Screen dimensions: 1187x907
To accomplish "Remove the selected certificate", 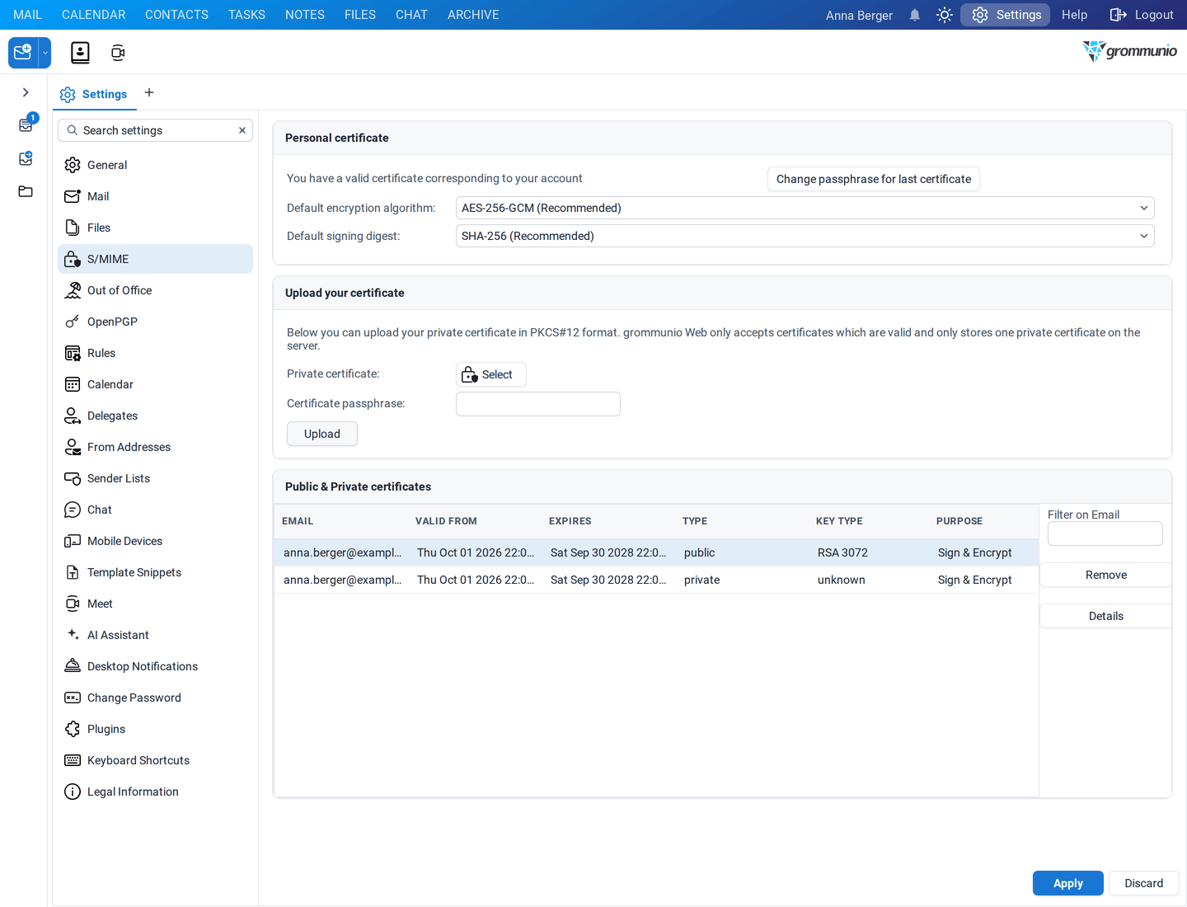I will [x=1105, y=575].
